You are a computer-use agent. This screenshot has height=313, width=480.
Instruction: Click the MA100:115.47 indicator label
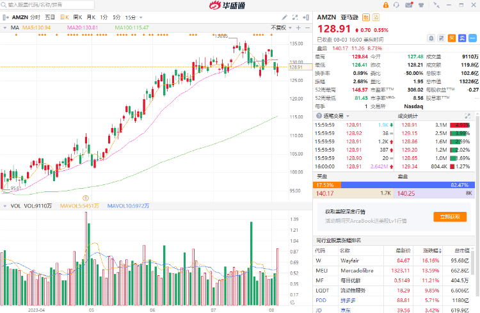coord(132,28)
